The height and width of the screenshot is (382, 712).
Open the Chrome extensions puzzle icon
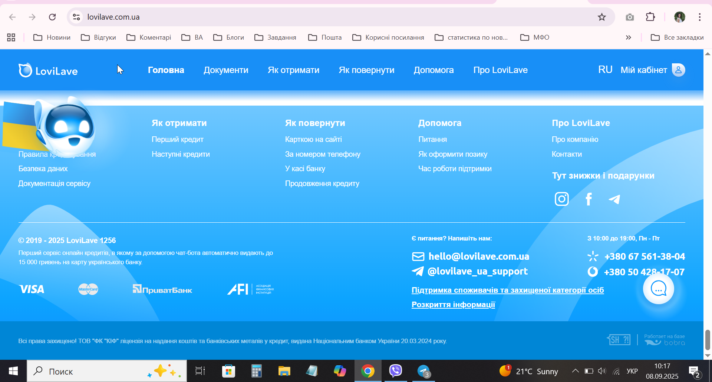(x=650, y=17)
